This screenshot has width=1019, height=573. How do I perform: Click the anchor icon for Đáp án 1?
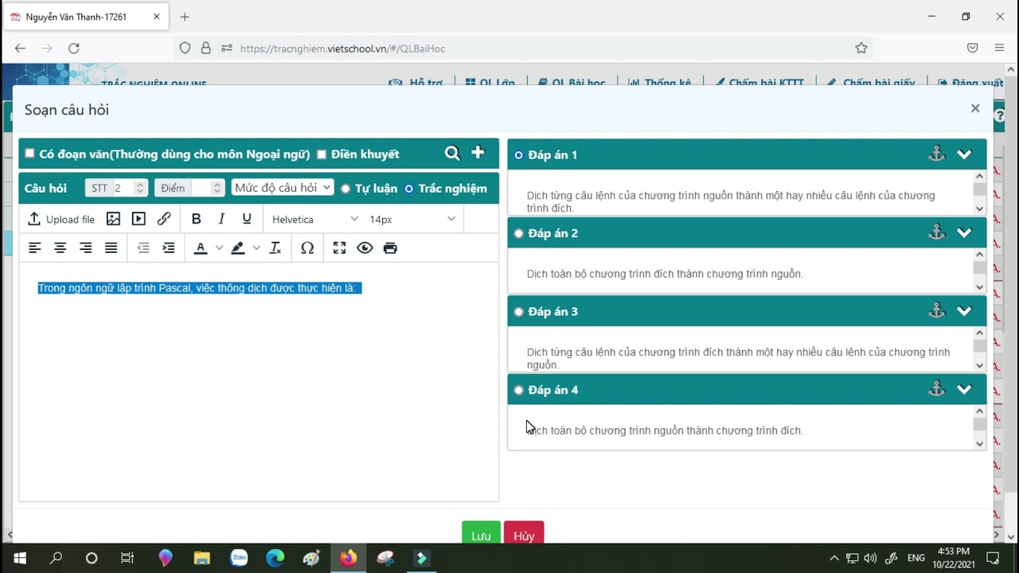936,154
